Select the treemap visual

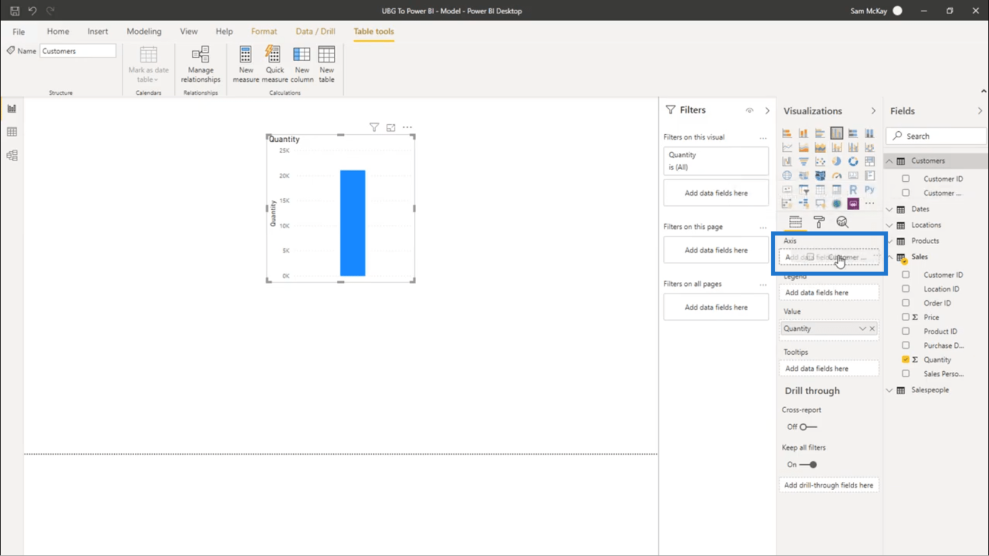point(869,162)
